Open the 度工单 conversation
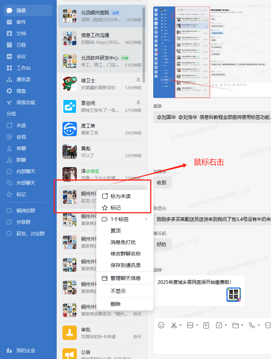The width and height of the screenshot is (271, 359). click(x=102, y=129)
